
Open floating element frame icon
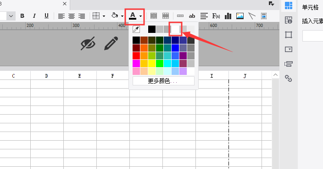289,35
